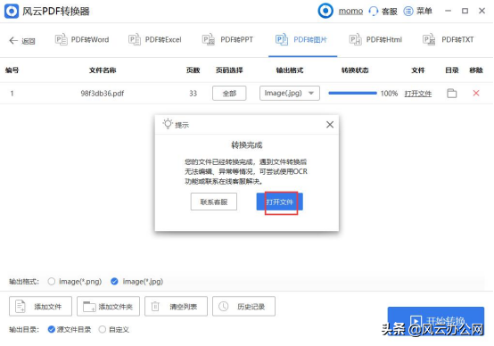Click the 打开文件 link in the file row
The width and height of the screenshot is (494, 346).
coord(417,94)
